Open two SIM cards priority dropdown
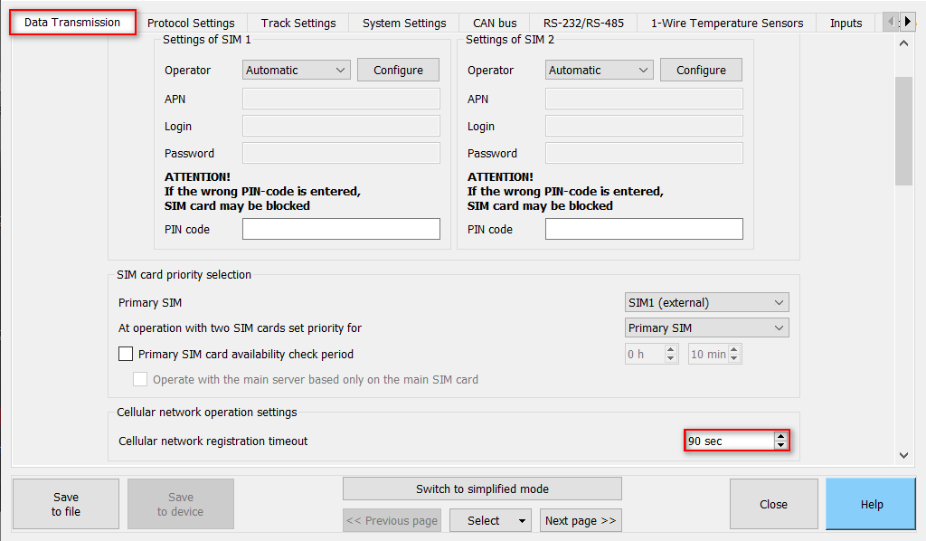The width and height of the screenshot is (926, 541). point(706,328)
